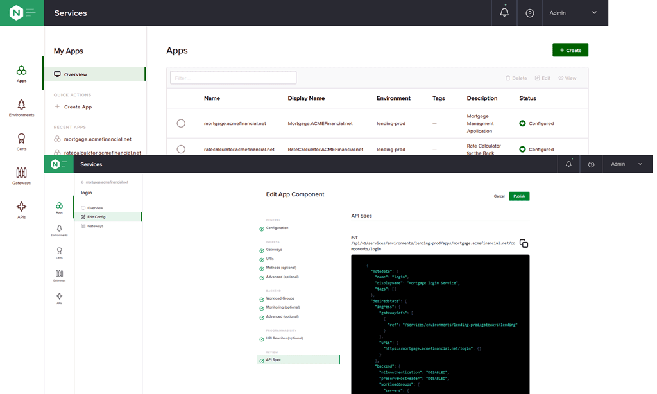Screen dimensions: 657x394
Task: Select Apps icon in lower window sidebar
Action: tap(59, 207)
